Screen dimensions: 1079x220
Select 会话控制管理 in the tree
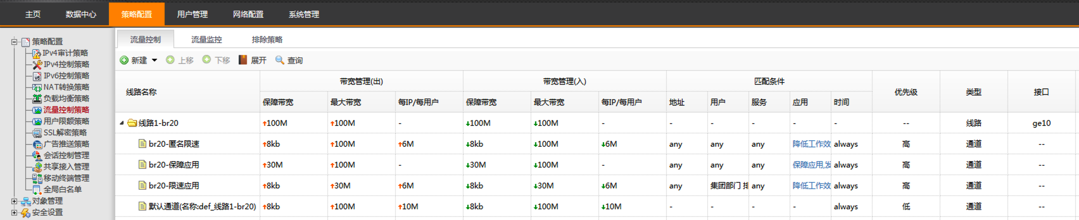[x=66, y=156]
